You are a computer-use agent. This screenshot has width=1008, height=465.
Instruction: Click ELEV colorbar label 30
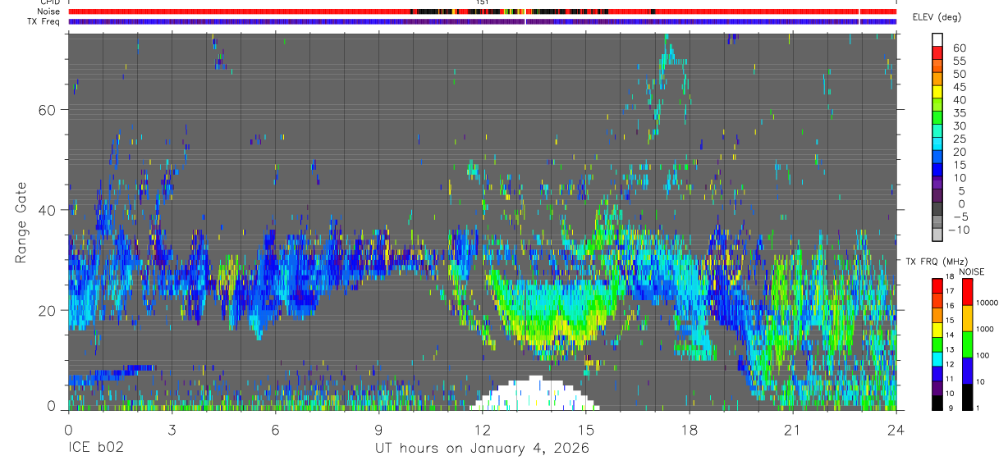[959, 126]
